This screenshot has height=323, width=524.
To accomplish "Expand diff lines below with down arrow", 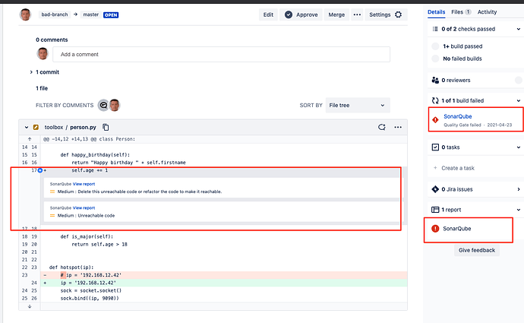I will [30, 306].
